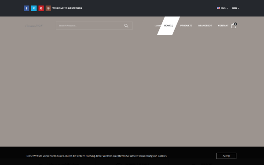This screenshot has height=165, width=264.
Task: Select the HOME menu item
Action: point(169,26)
